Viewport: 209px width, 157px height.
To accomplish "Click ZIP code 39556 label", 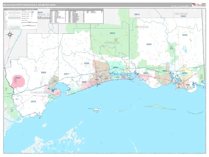I will click(43, 73).
